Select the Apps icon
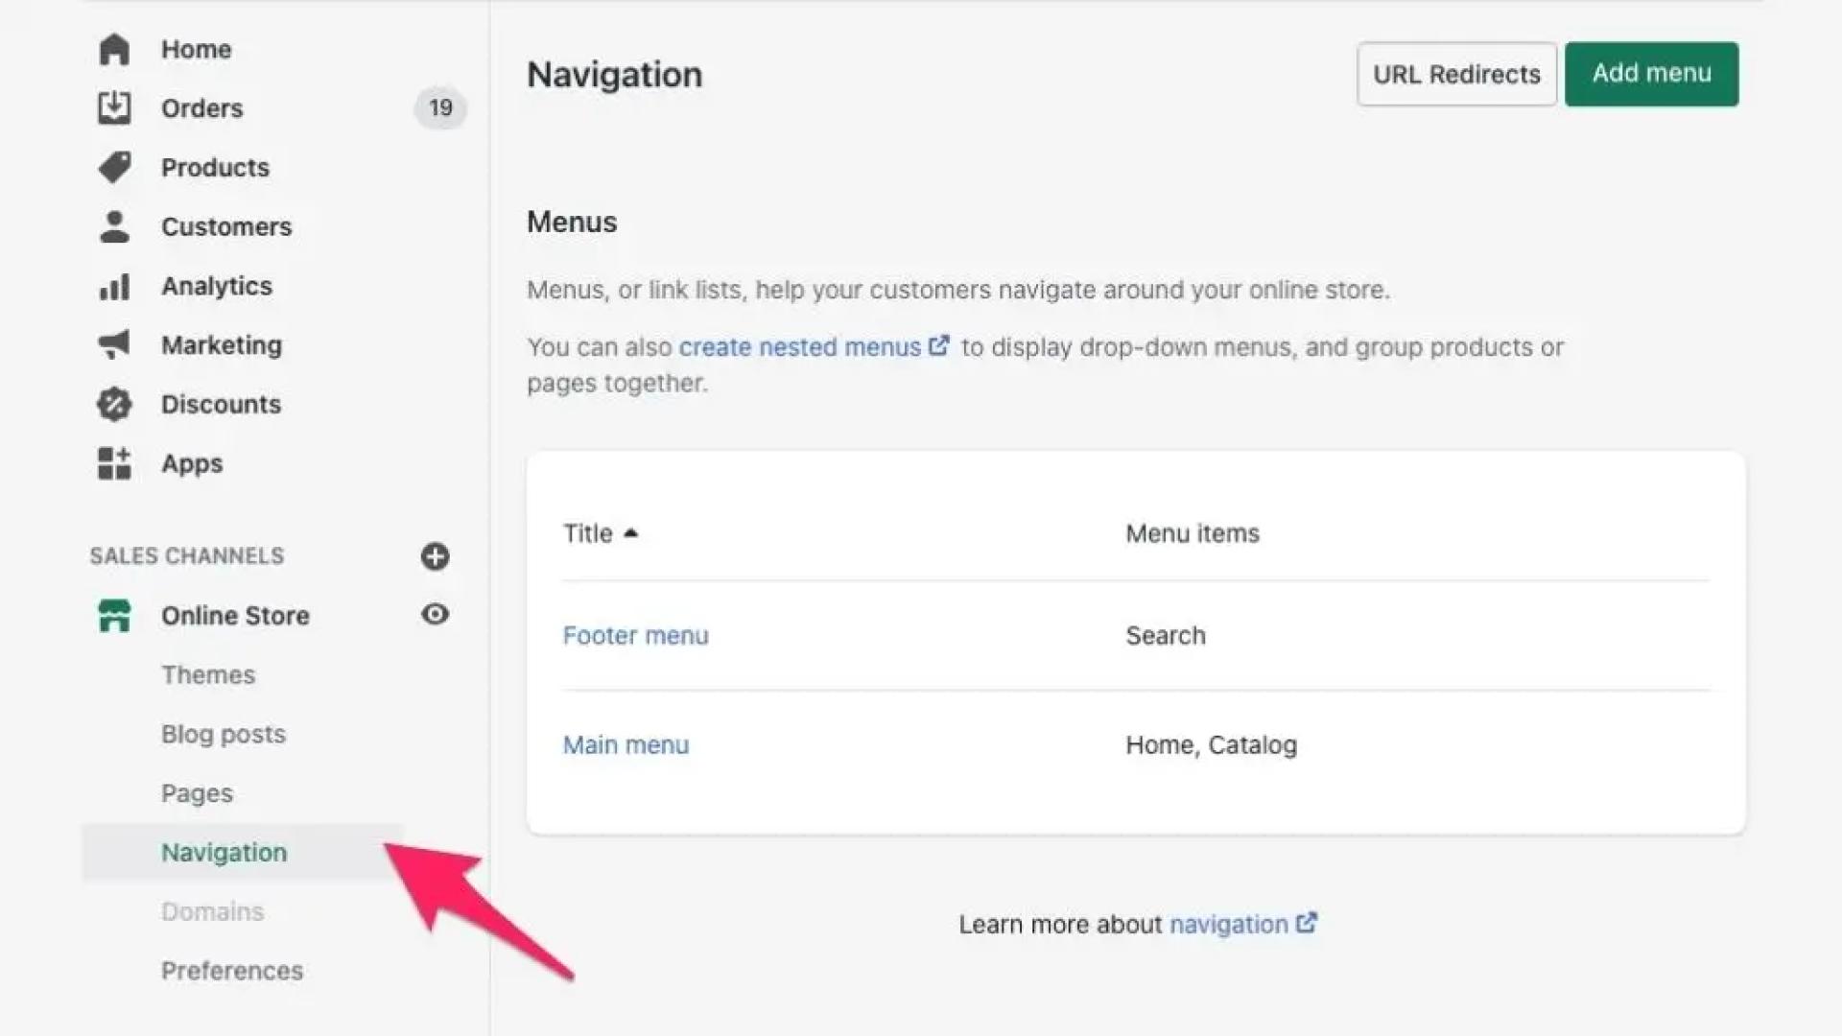Viewport: 1842px width, 1036px height. tap(114, 463)
